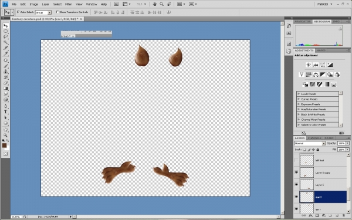Add a Photo Filter adjustment

330,75
